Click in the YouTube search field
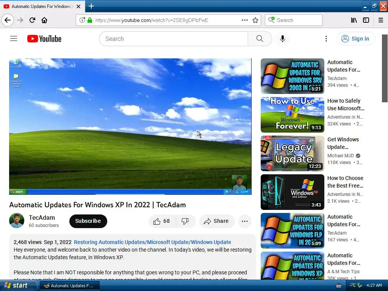Image resolution: width=388 pixels, height=291 pixels. (174, 39)
